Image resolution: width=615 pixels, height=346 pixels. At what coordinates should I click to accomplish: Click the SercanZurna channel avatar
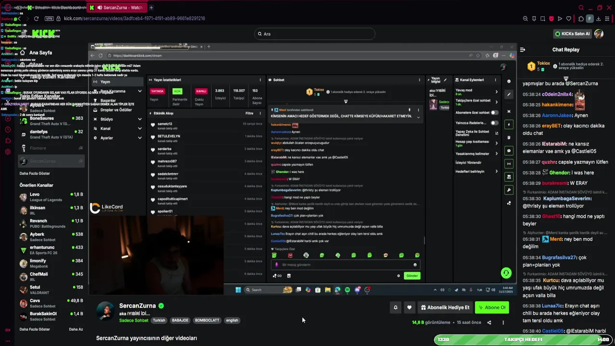click(x=106, y=311)
